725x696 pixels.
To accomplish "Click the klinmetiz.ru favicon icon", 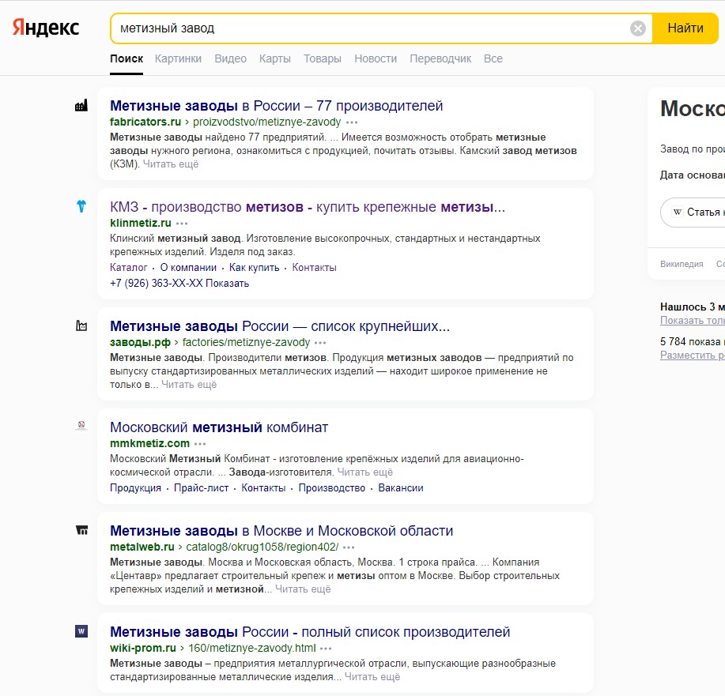I will [x=81, y=206].
